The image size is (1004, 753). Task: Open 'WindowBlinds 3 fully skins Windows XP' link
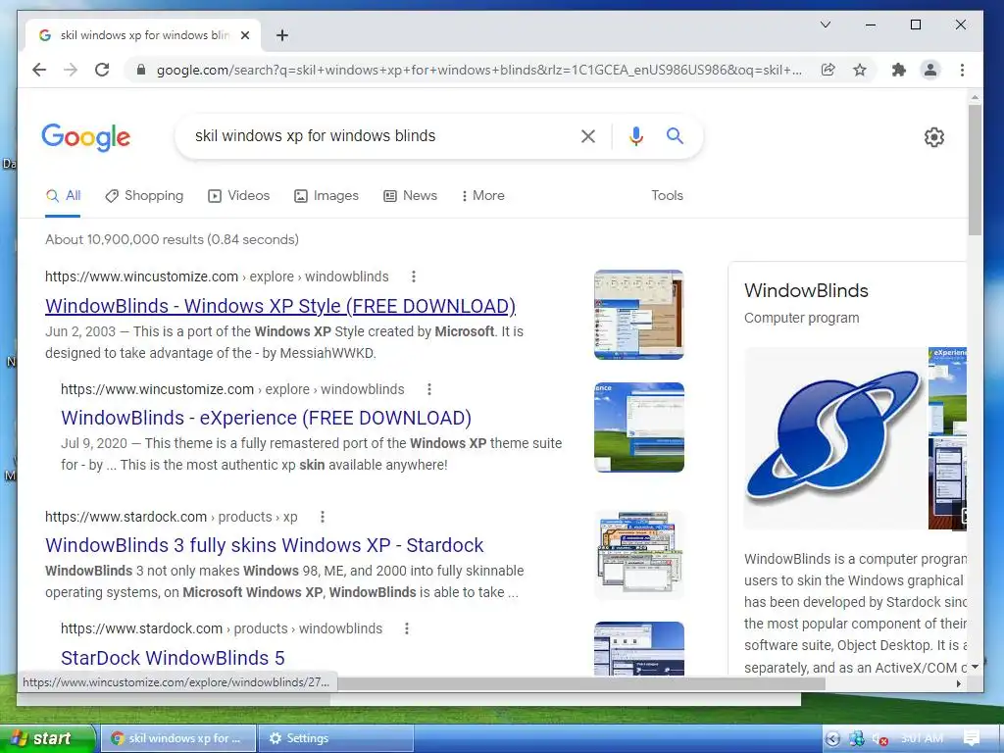click(264, 545)
